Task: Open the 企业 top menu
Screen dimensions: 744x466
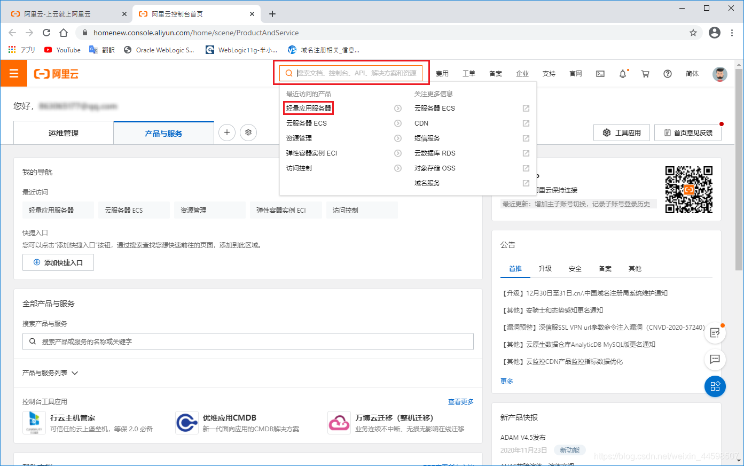Action: (x=522, y=74)
